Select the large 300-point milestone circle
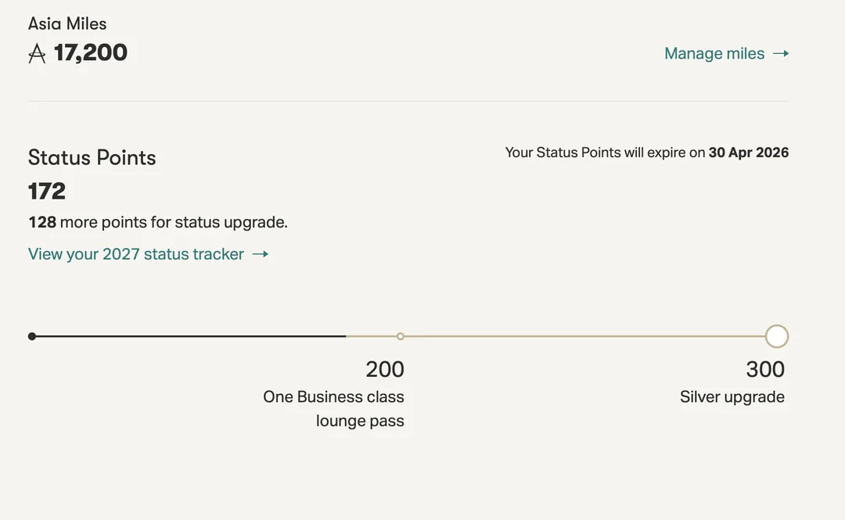 (776, 336)
